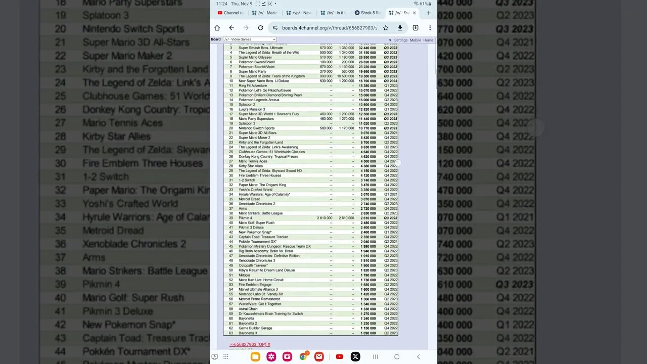Open the Camera app in taskbar
The height and width of the screenshot is (364, 647).
click(x=287, y=356)
